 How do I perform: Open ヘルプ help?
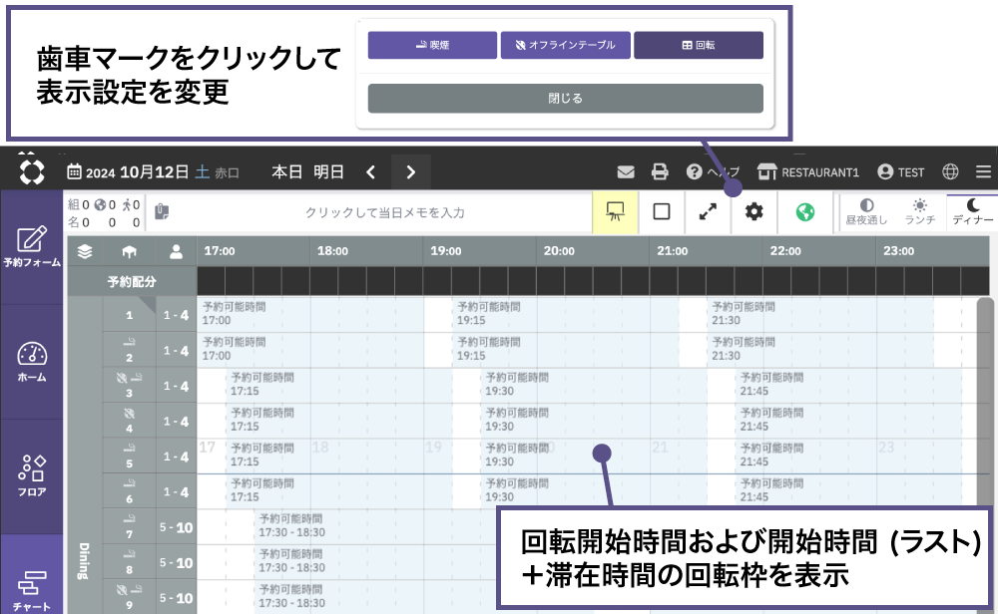(713, 172)
